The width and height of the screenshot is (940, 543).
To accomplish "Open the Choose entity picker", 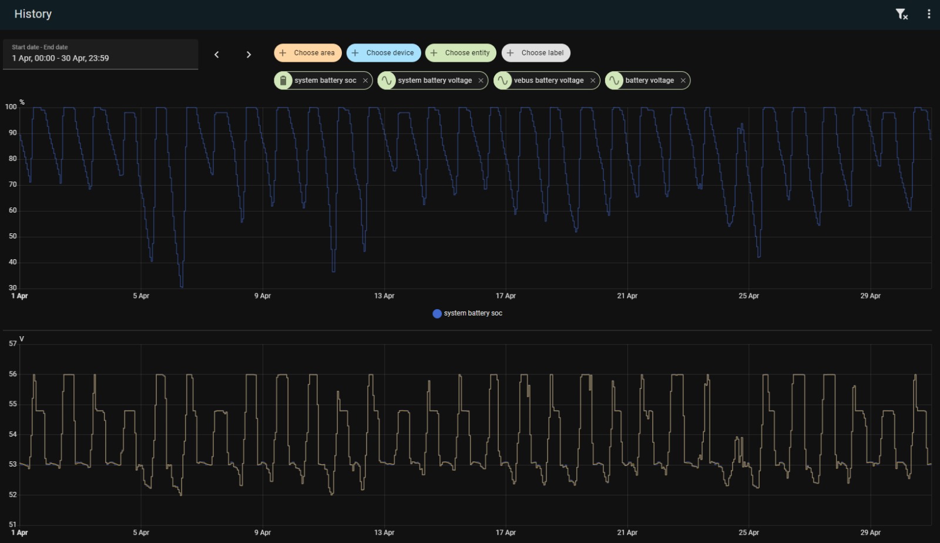I will (x=461, y=53).
